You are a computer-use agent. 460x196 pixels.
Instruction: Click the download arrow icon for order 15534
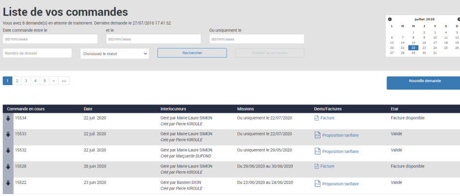click(x=8, y=118)
